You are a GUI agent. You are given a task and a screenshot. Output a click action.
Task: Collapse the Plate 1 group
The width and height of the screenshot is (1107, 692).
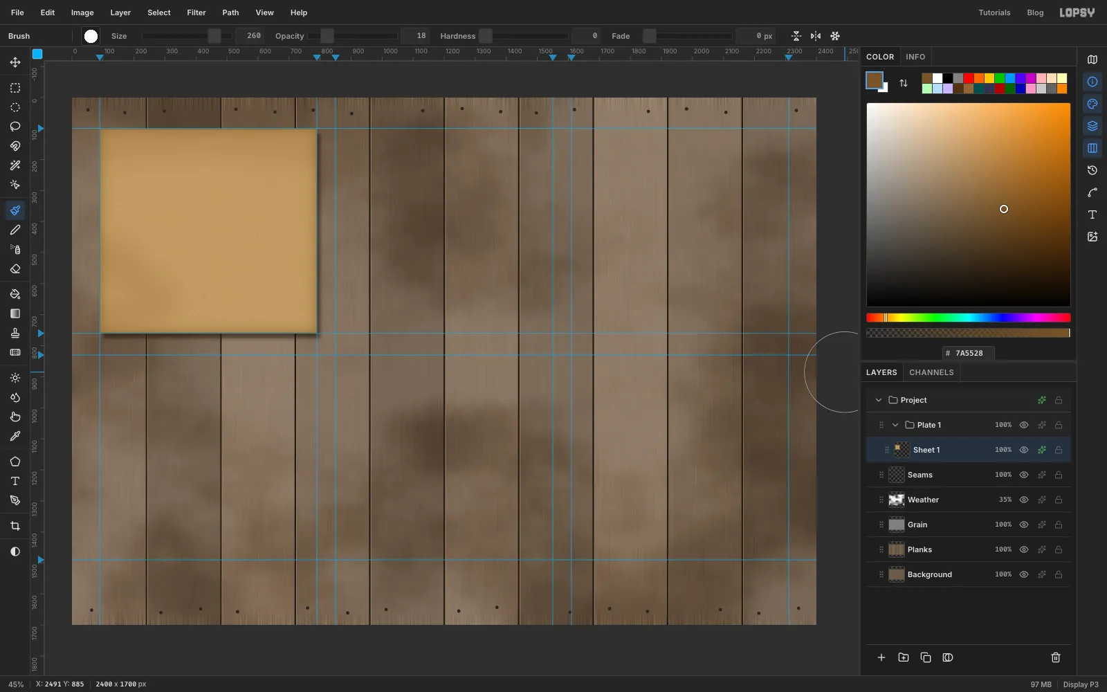pos(895,425)
